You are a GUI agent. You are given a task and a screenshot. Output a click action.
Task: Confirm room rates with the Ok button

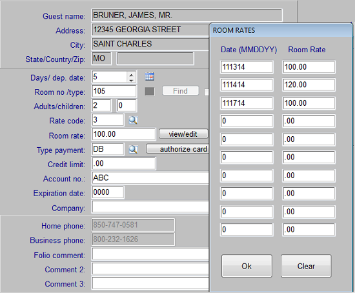247,266
